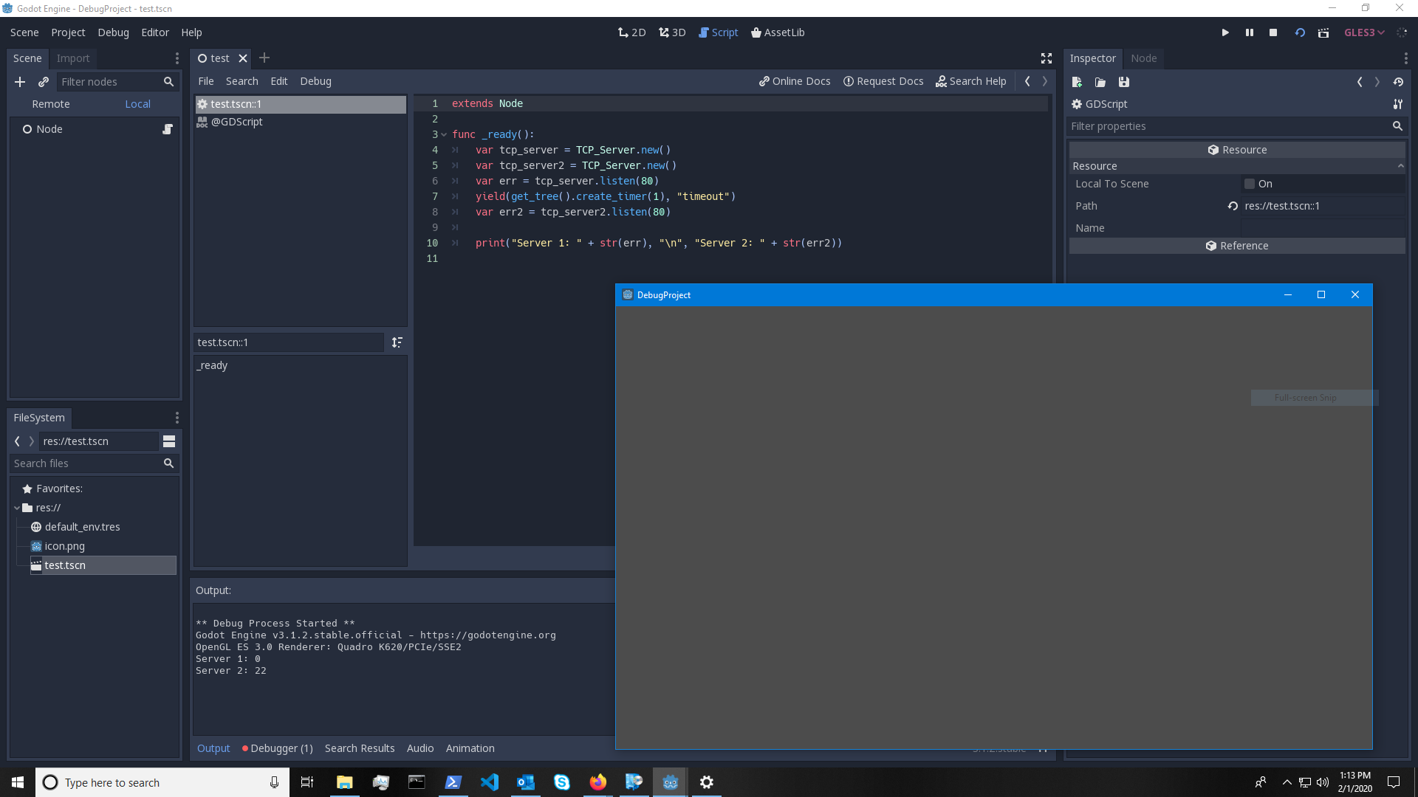Open Scene dock options menu

click(177, 58)
